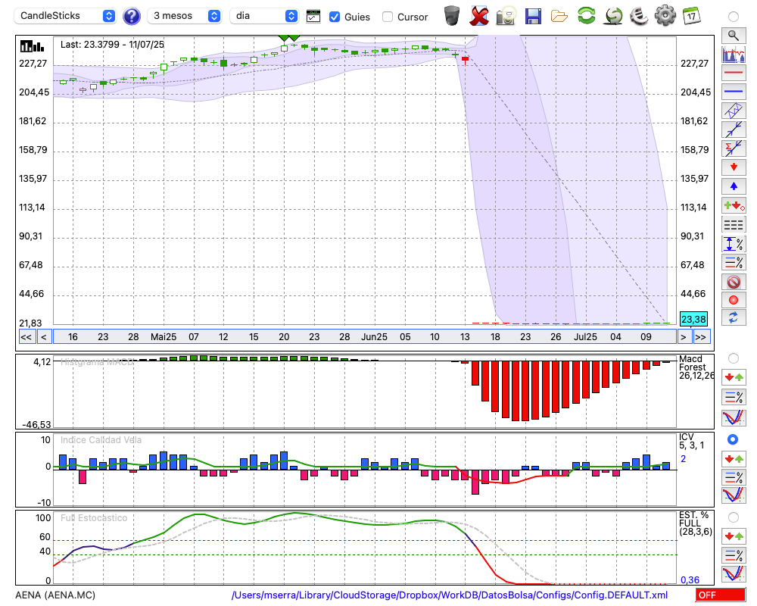Click the red OFF toggle button

(721, 595)
